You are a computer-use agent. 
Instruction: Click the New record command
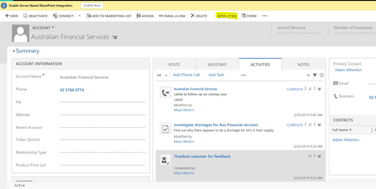11,16
